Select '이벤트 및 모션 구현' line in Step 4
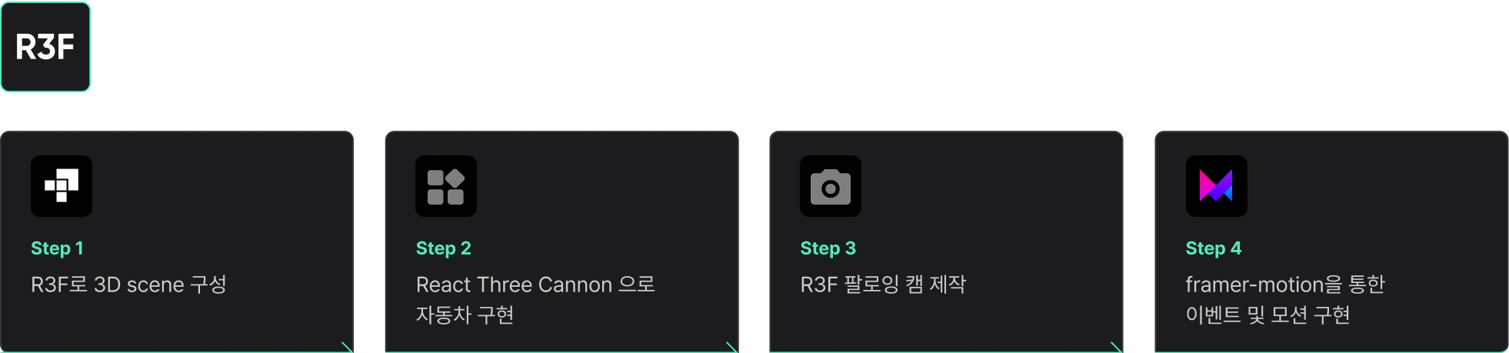The height and width of the screenshot is (353, 1509). (x=1268, y=315)
